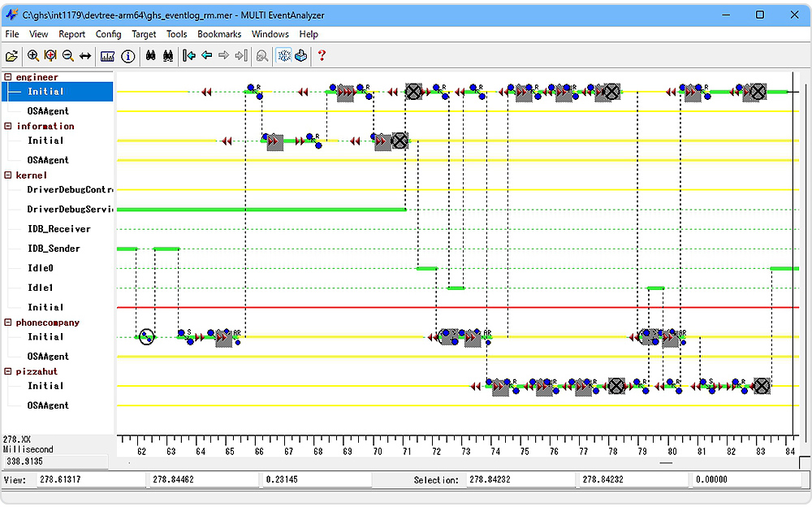
Task: Select Initial under kernel
Action: (45, 307)
